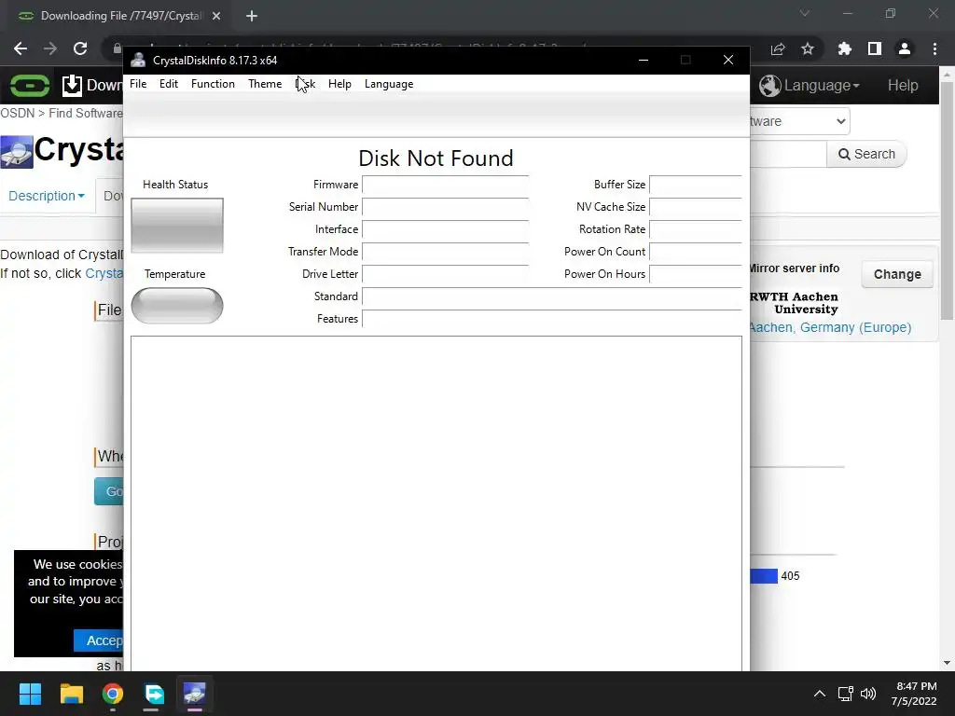
Task: Click the Power On Count field
Action: click(696, 252)
